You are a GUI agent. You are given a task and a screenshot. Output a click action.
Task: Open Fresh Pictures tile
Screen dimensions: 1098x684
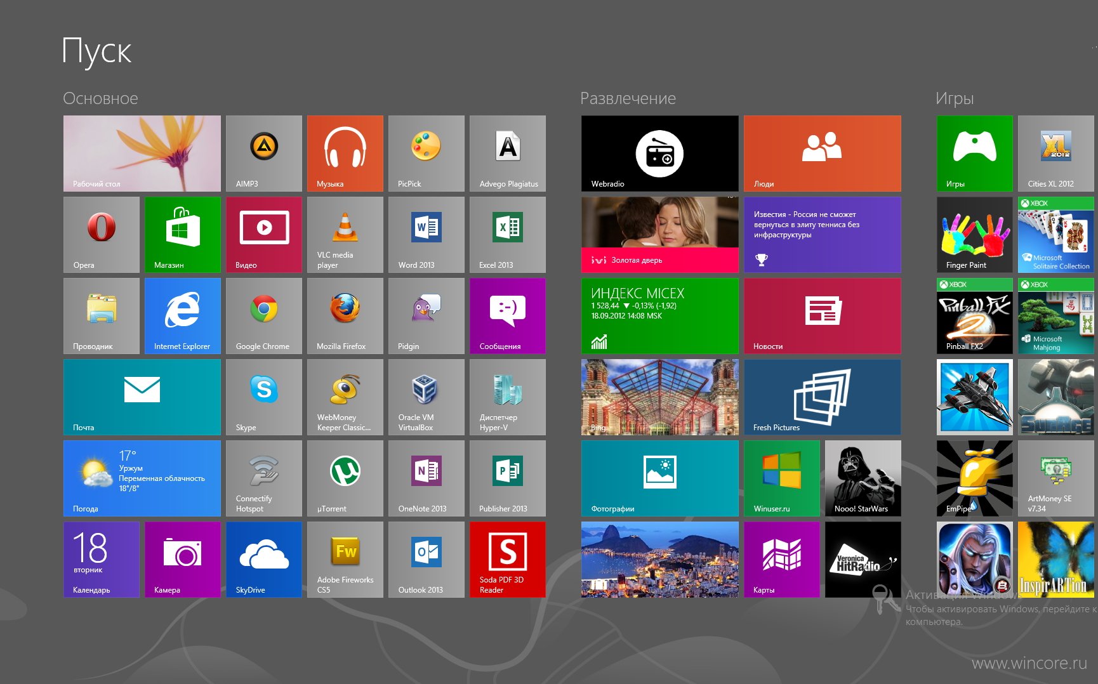823,397
